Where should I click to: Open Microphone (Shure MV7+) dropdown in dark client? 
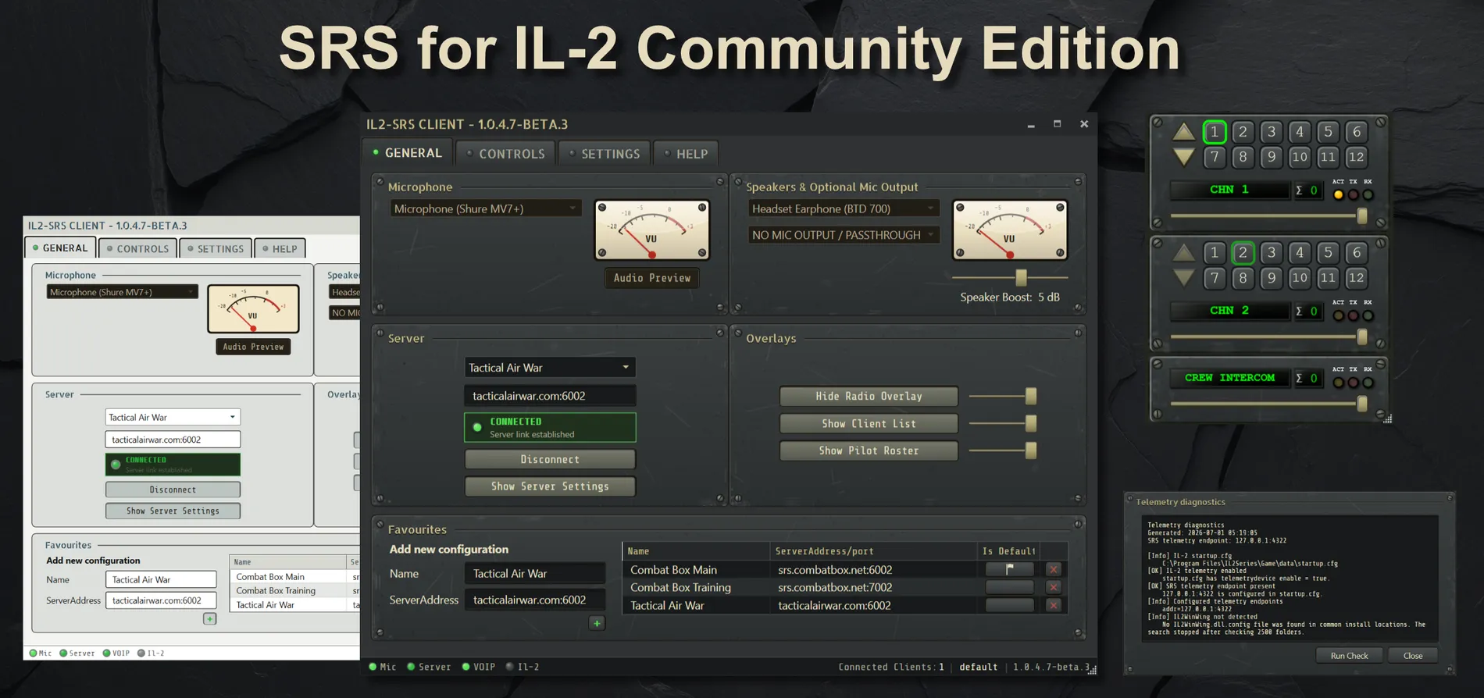point(485,208)
